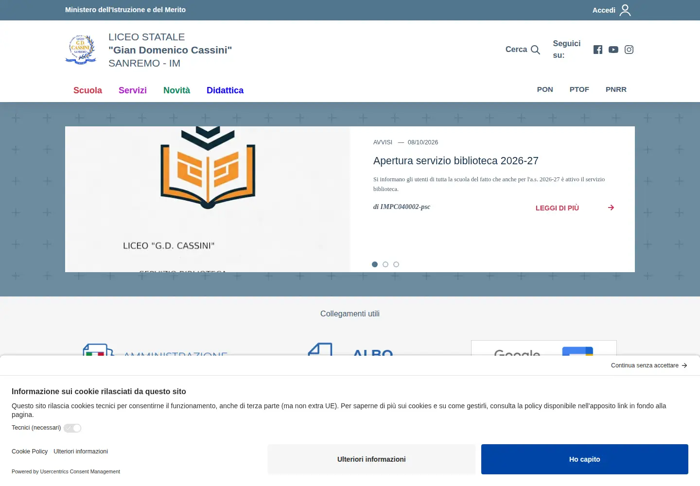
Task: Select the first carousel slide dot
Action: (375, 264)
